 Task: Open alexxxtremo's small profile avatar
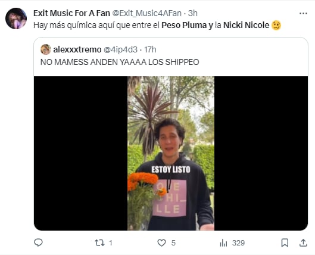point(46,49)
